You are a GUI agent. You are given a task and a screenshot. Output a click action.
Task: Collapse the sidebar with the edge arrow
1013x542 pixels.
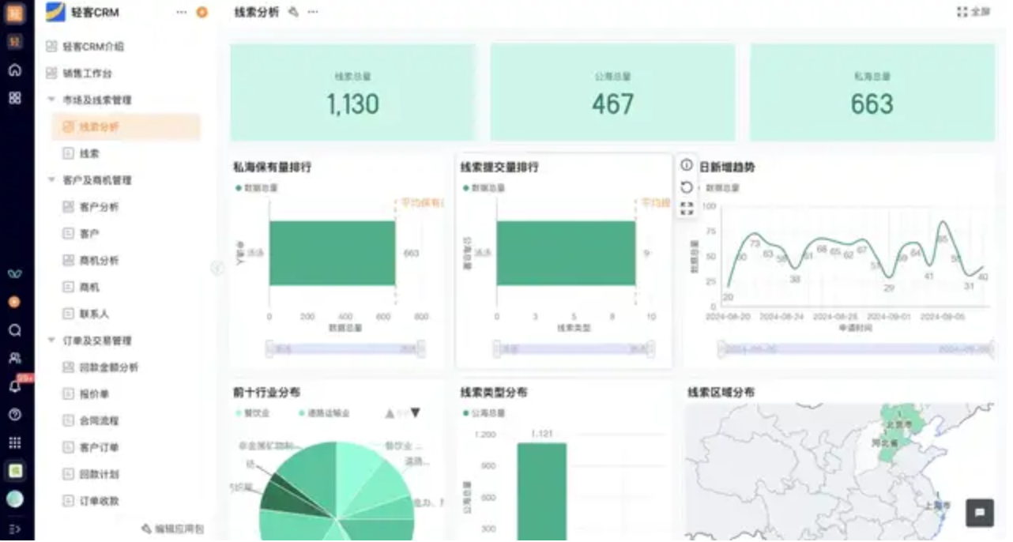click(x=217, y=269)
